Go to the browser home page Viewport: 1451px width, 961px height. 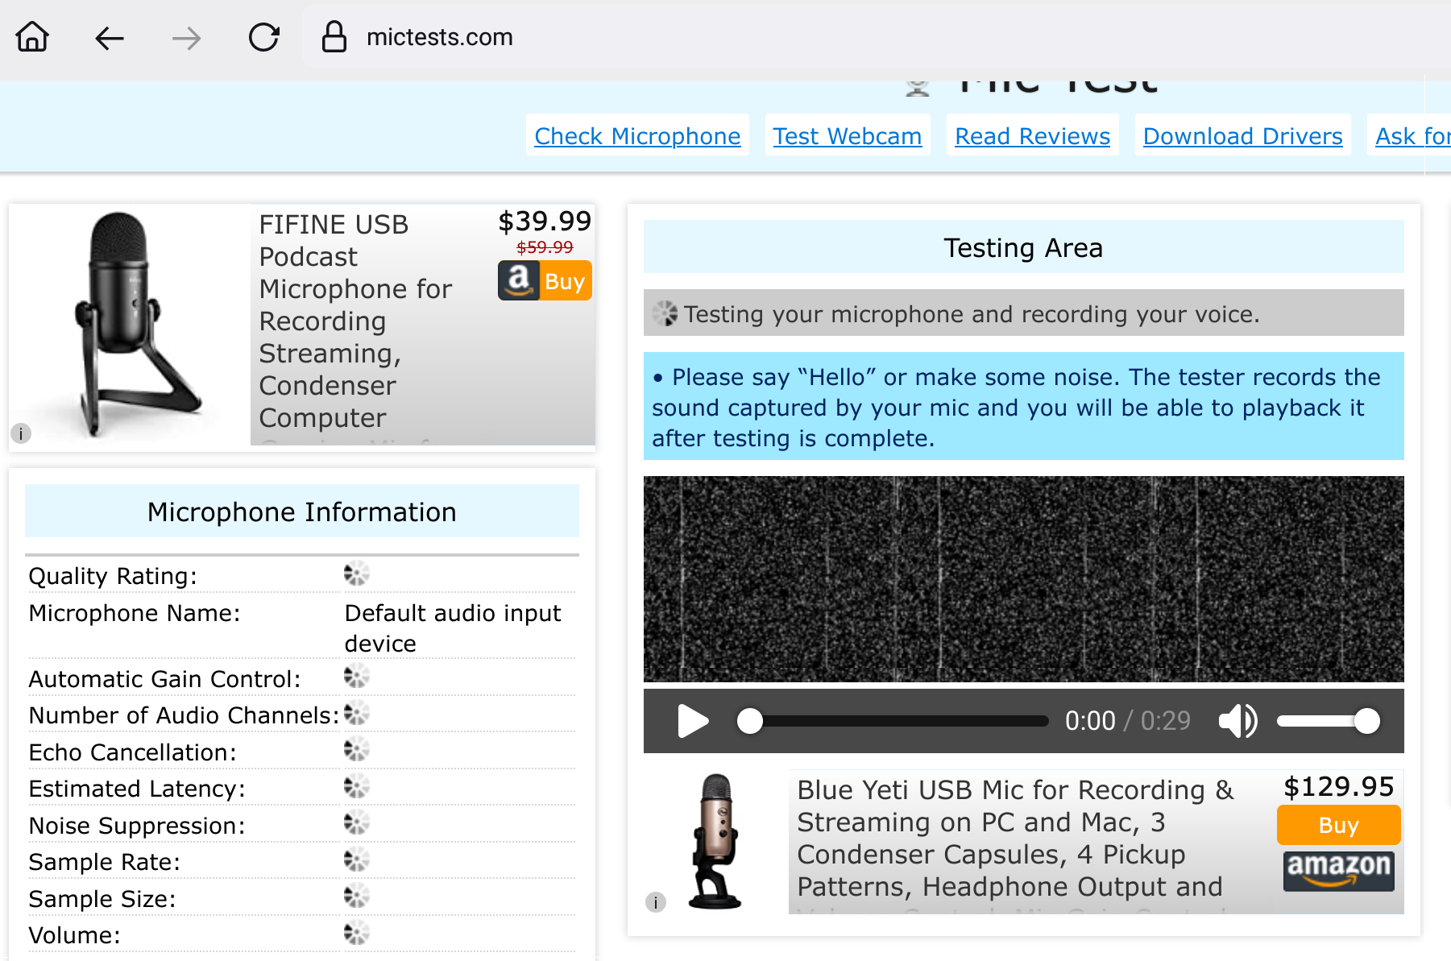(32, 37)
